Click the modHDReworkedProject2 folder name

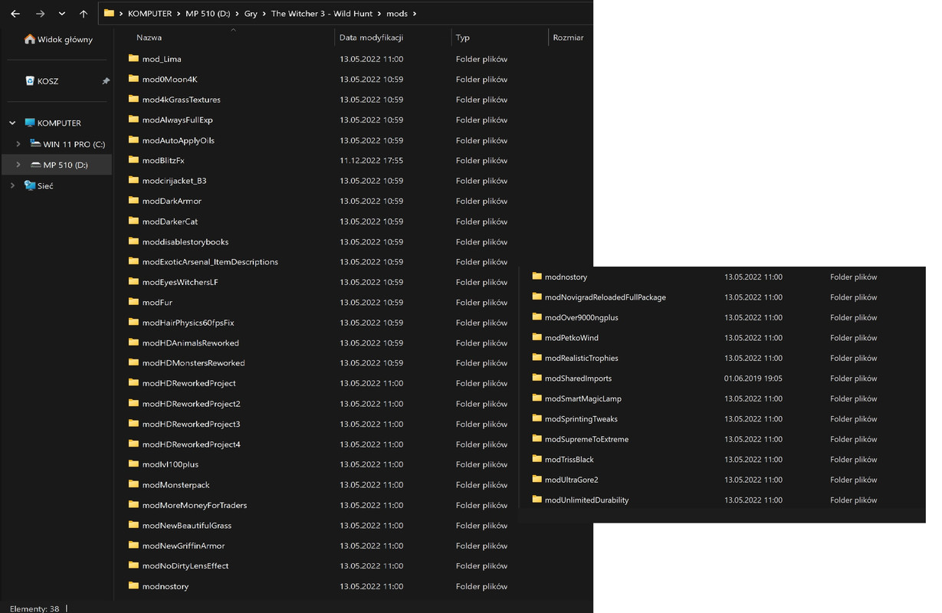point(191,404)
